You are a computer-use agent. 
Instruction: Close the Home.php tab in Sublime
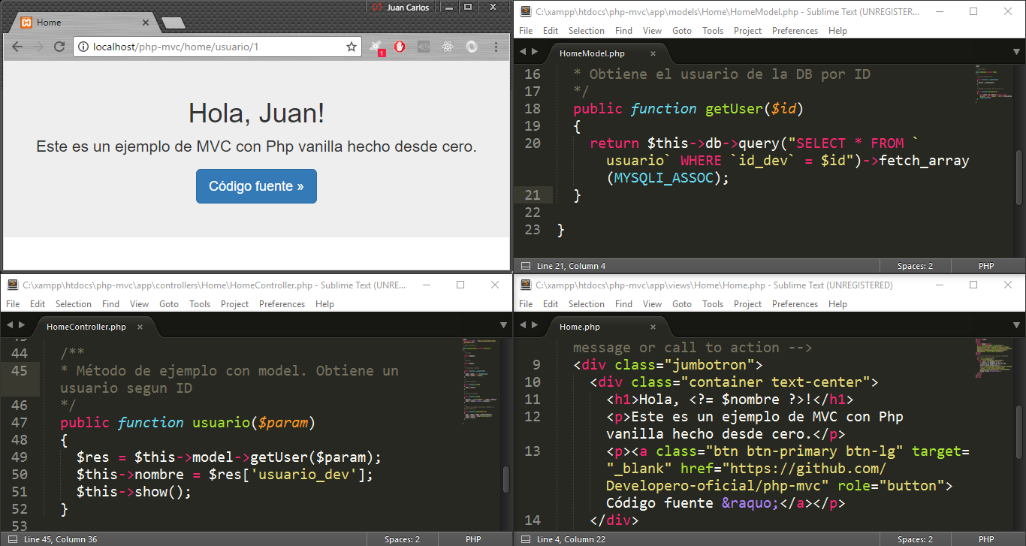[653, 327]
